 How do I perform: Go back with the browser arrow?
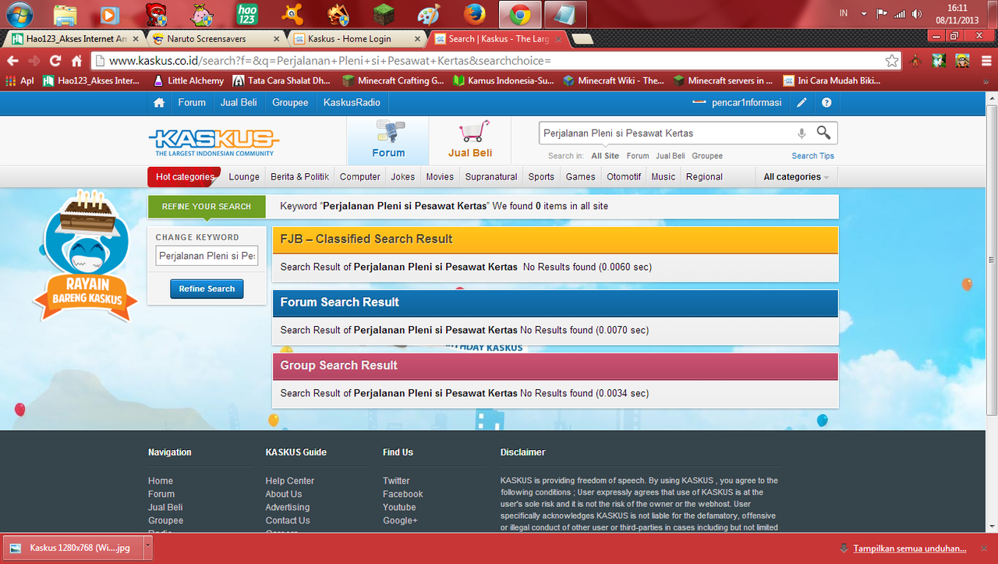[12, 61]
